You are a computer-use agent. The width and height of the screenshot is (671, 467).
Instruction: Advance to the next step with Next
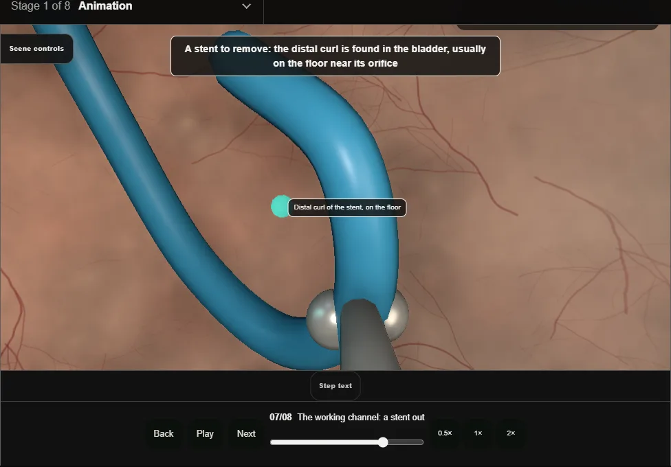coord(246,433)
